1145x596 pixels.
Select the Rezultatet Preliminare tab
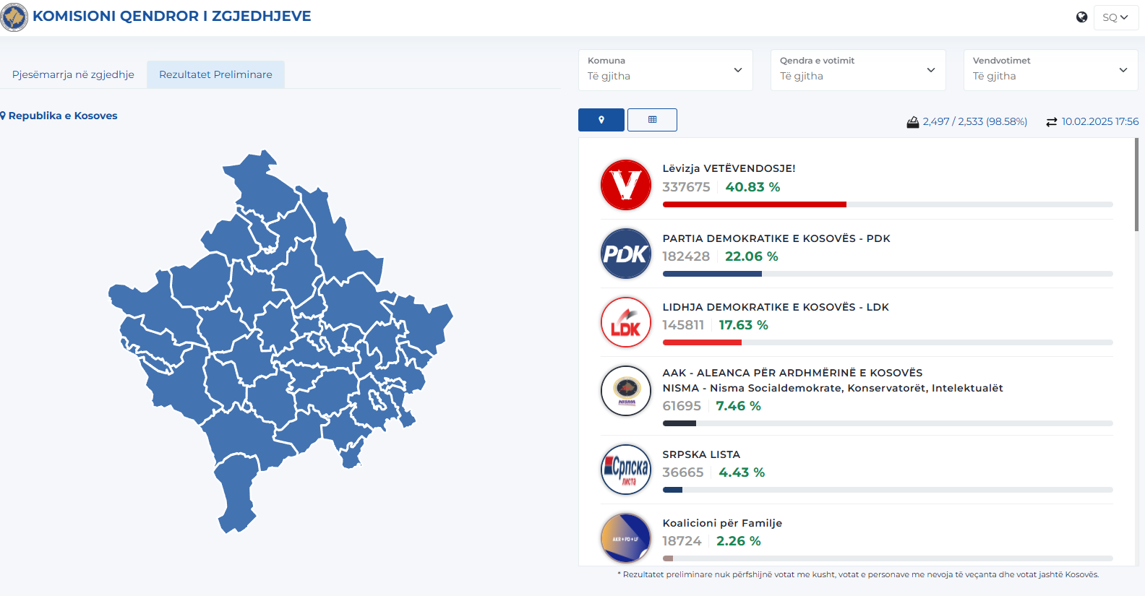[x=215, y=74]
